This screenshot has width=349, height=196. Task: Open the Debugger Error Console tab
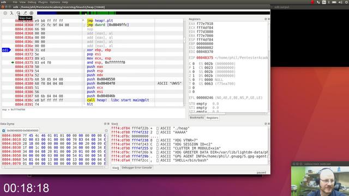click(137, 168)
